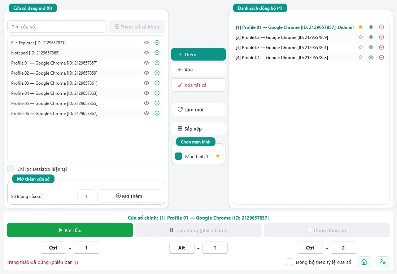397x274 pixels.
Task: Click the Số lượng cửa sổ number field
Action: (x=86, y=196)
